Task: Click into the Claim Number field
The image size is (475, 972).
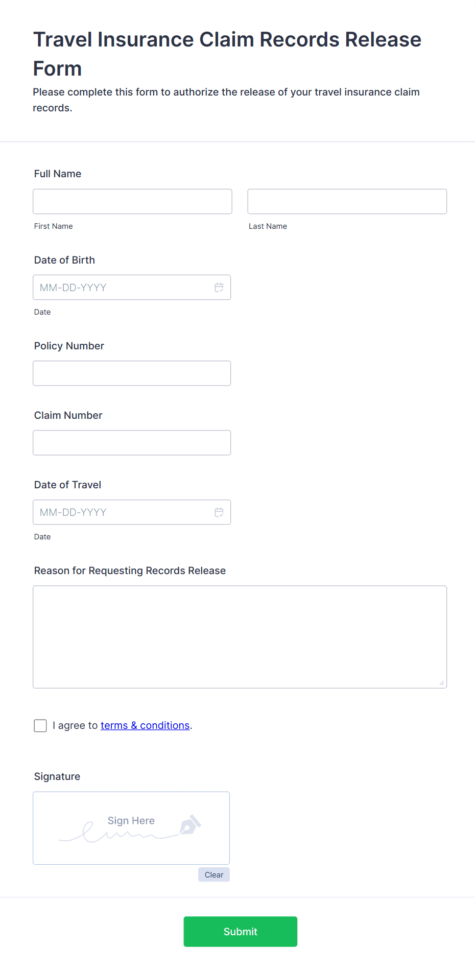Action: coord(132,443)
